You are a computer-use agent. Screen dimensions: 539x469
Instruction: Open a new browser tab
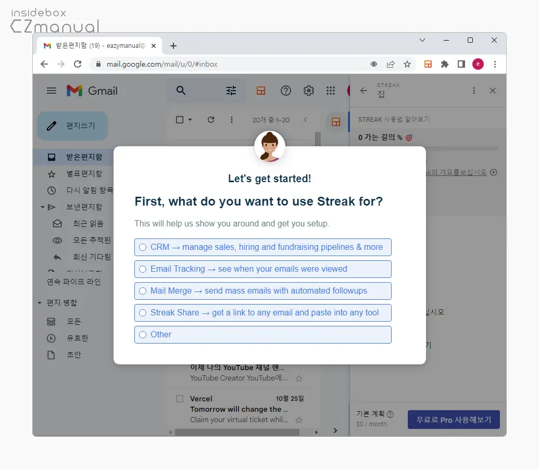click(173, 46)
